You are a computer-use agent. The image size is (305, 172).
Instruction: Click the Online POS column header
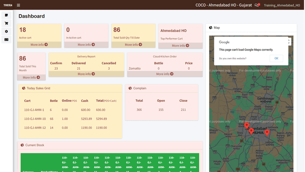[69, 101]
